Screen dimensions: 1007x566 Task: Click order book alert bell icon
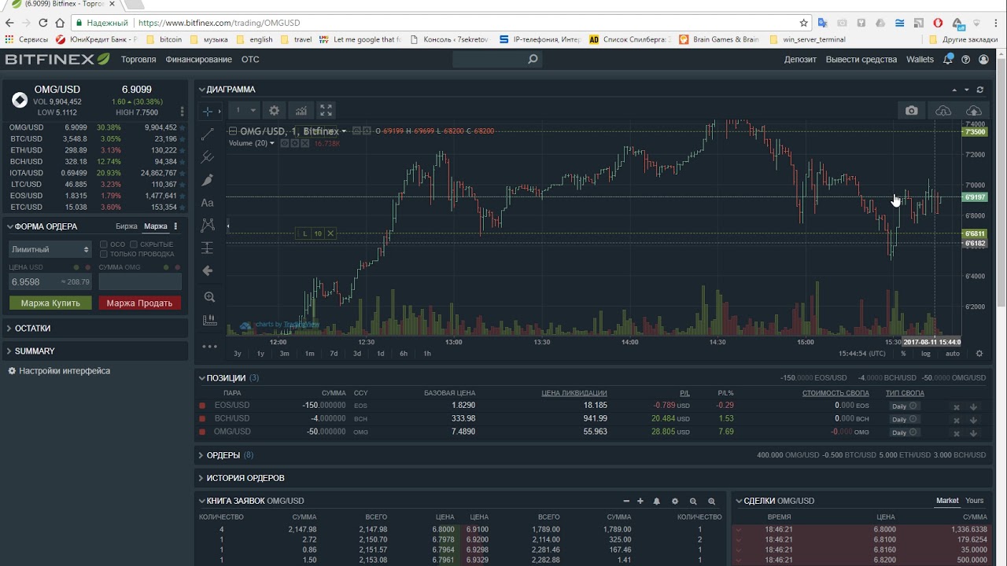point(657,501)
